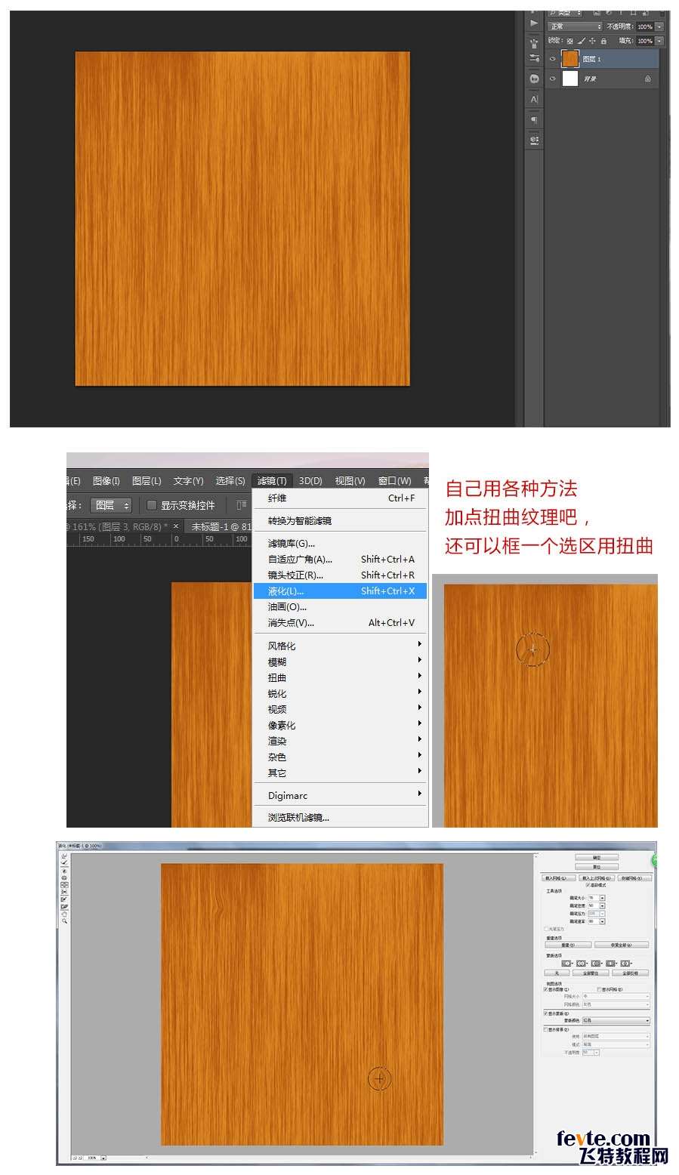Expand the 风格化 submenu

tap(340, 646)
